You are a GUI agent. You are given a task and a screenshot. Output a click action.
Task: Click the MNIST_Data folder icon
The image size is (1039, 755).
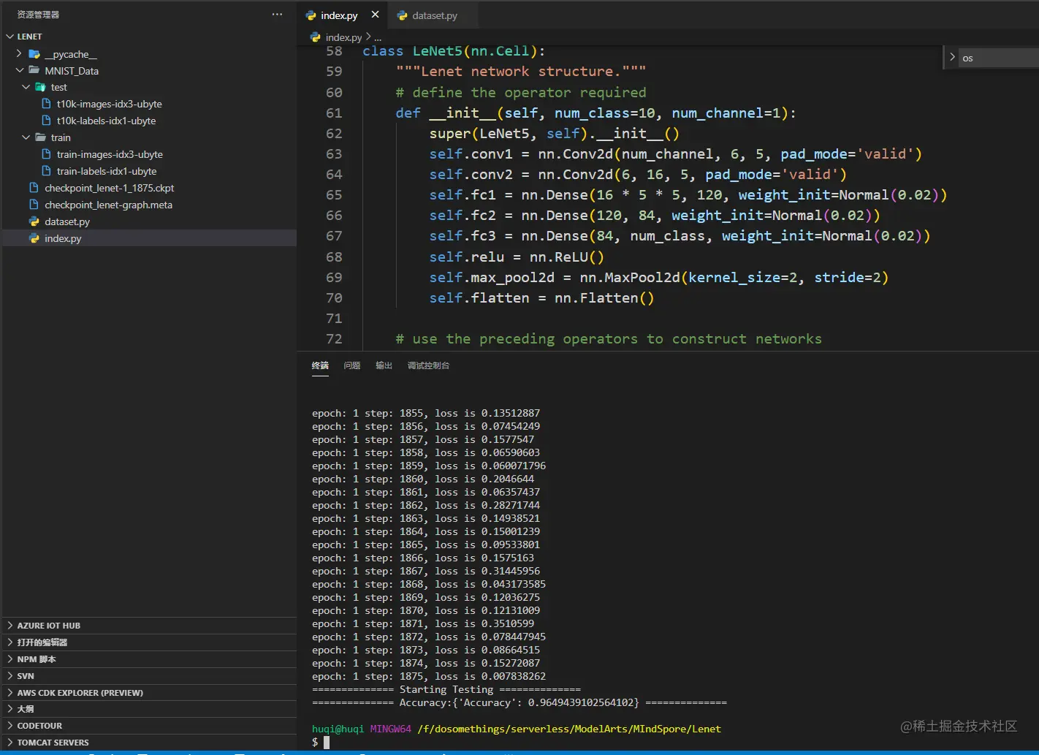34,71
